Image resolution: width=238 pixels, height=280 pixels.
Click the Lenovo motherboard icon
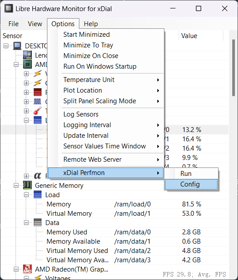(27, 55)
